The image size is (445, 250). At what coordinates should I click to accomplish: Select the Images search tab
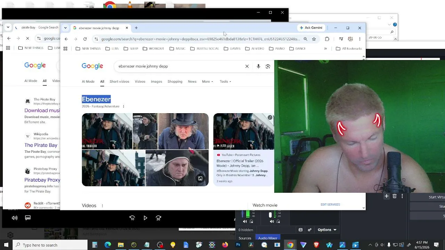coord(156,82)
